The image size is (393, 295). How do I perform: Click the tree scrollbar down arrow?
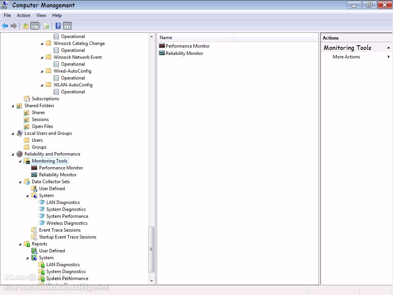point(152,281)
